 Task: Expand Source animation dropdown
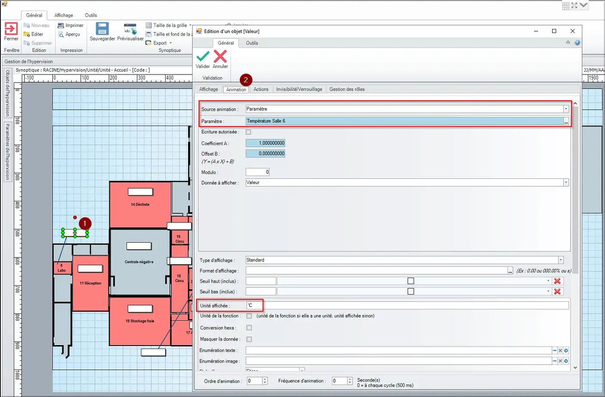coord(566,109)
